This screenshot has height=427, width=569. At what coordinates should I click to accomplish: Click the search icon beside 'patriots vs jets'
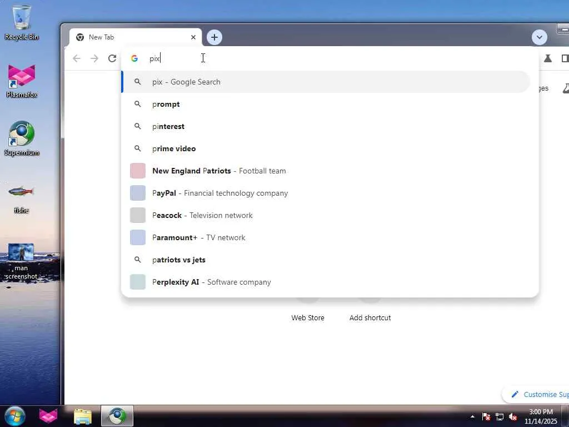[138, 260]
